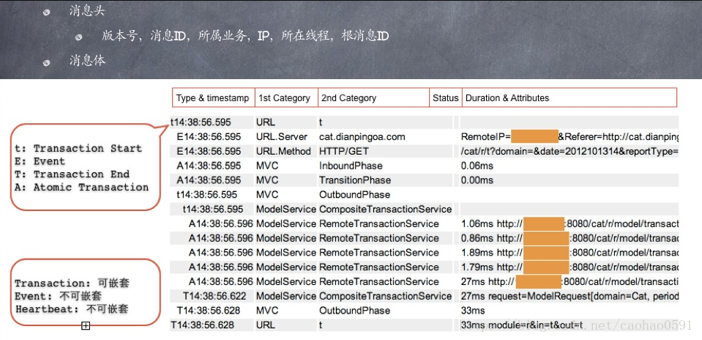Click the '/cat/r/t?domain=&date=2012101314' attribute cell

click(570, 152)
